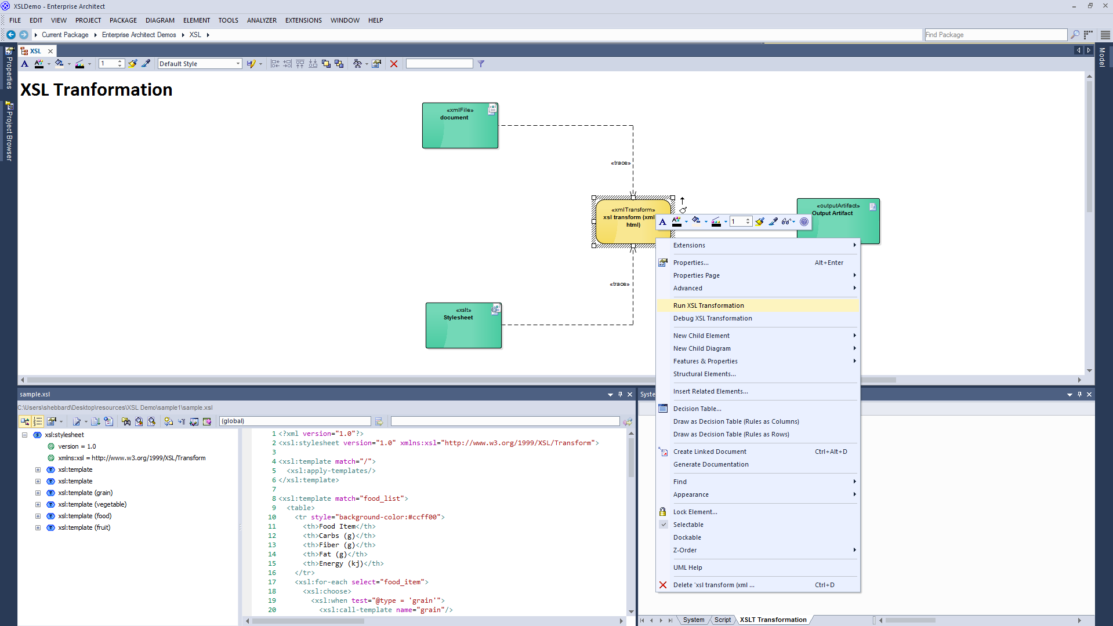
Task: Switch to the Script tab
Action: pyautogui.click(x=722, y=620)
